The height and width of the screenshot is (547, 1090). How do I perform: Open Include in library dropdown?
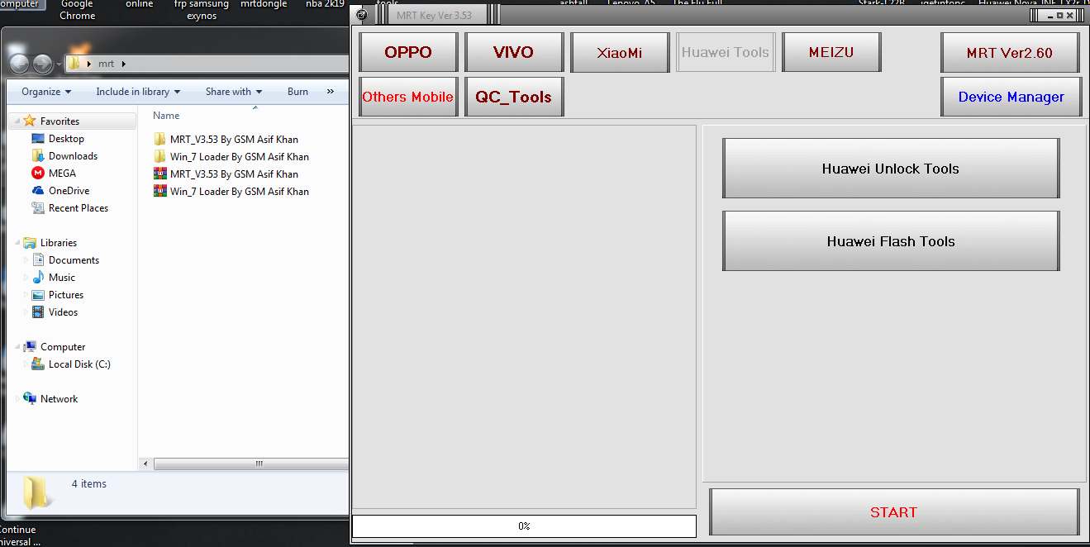(x=138, y=92)
